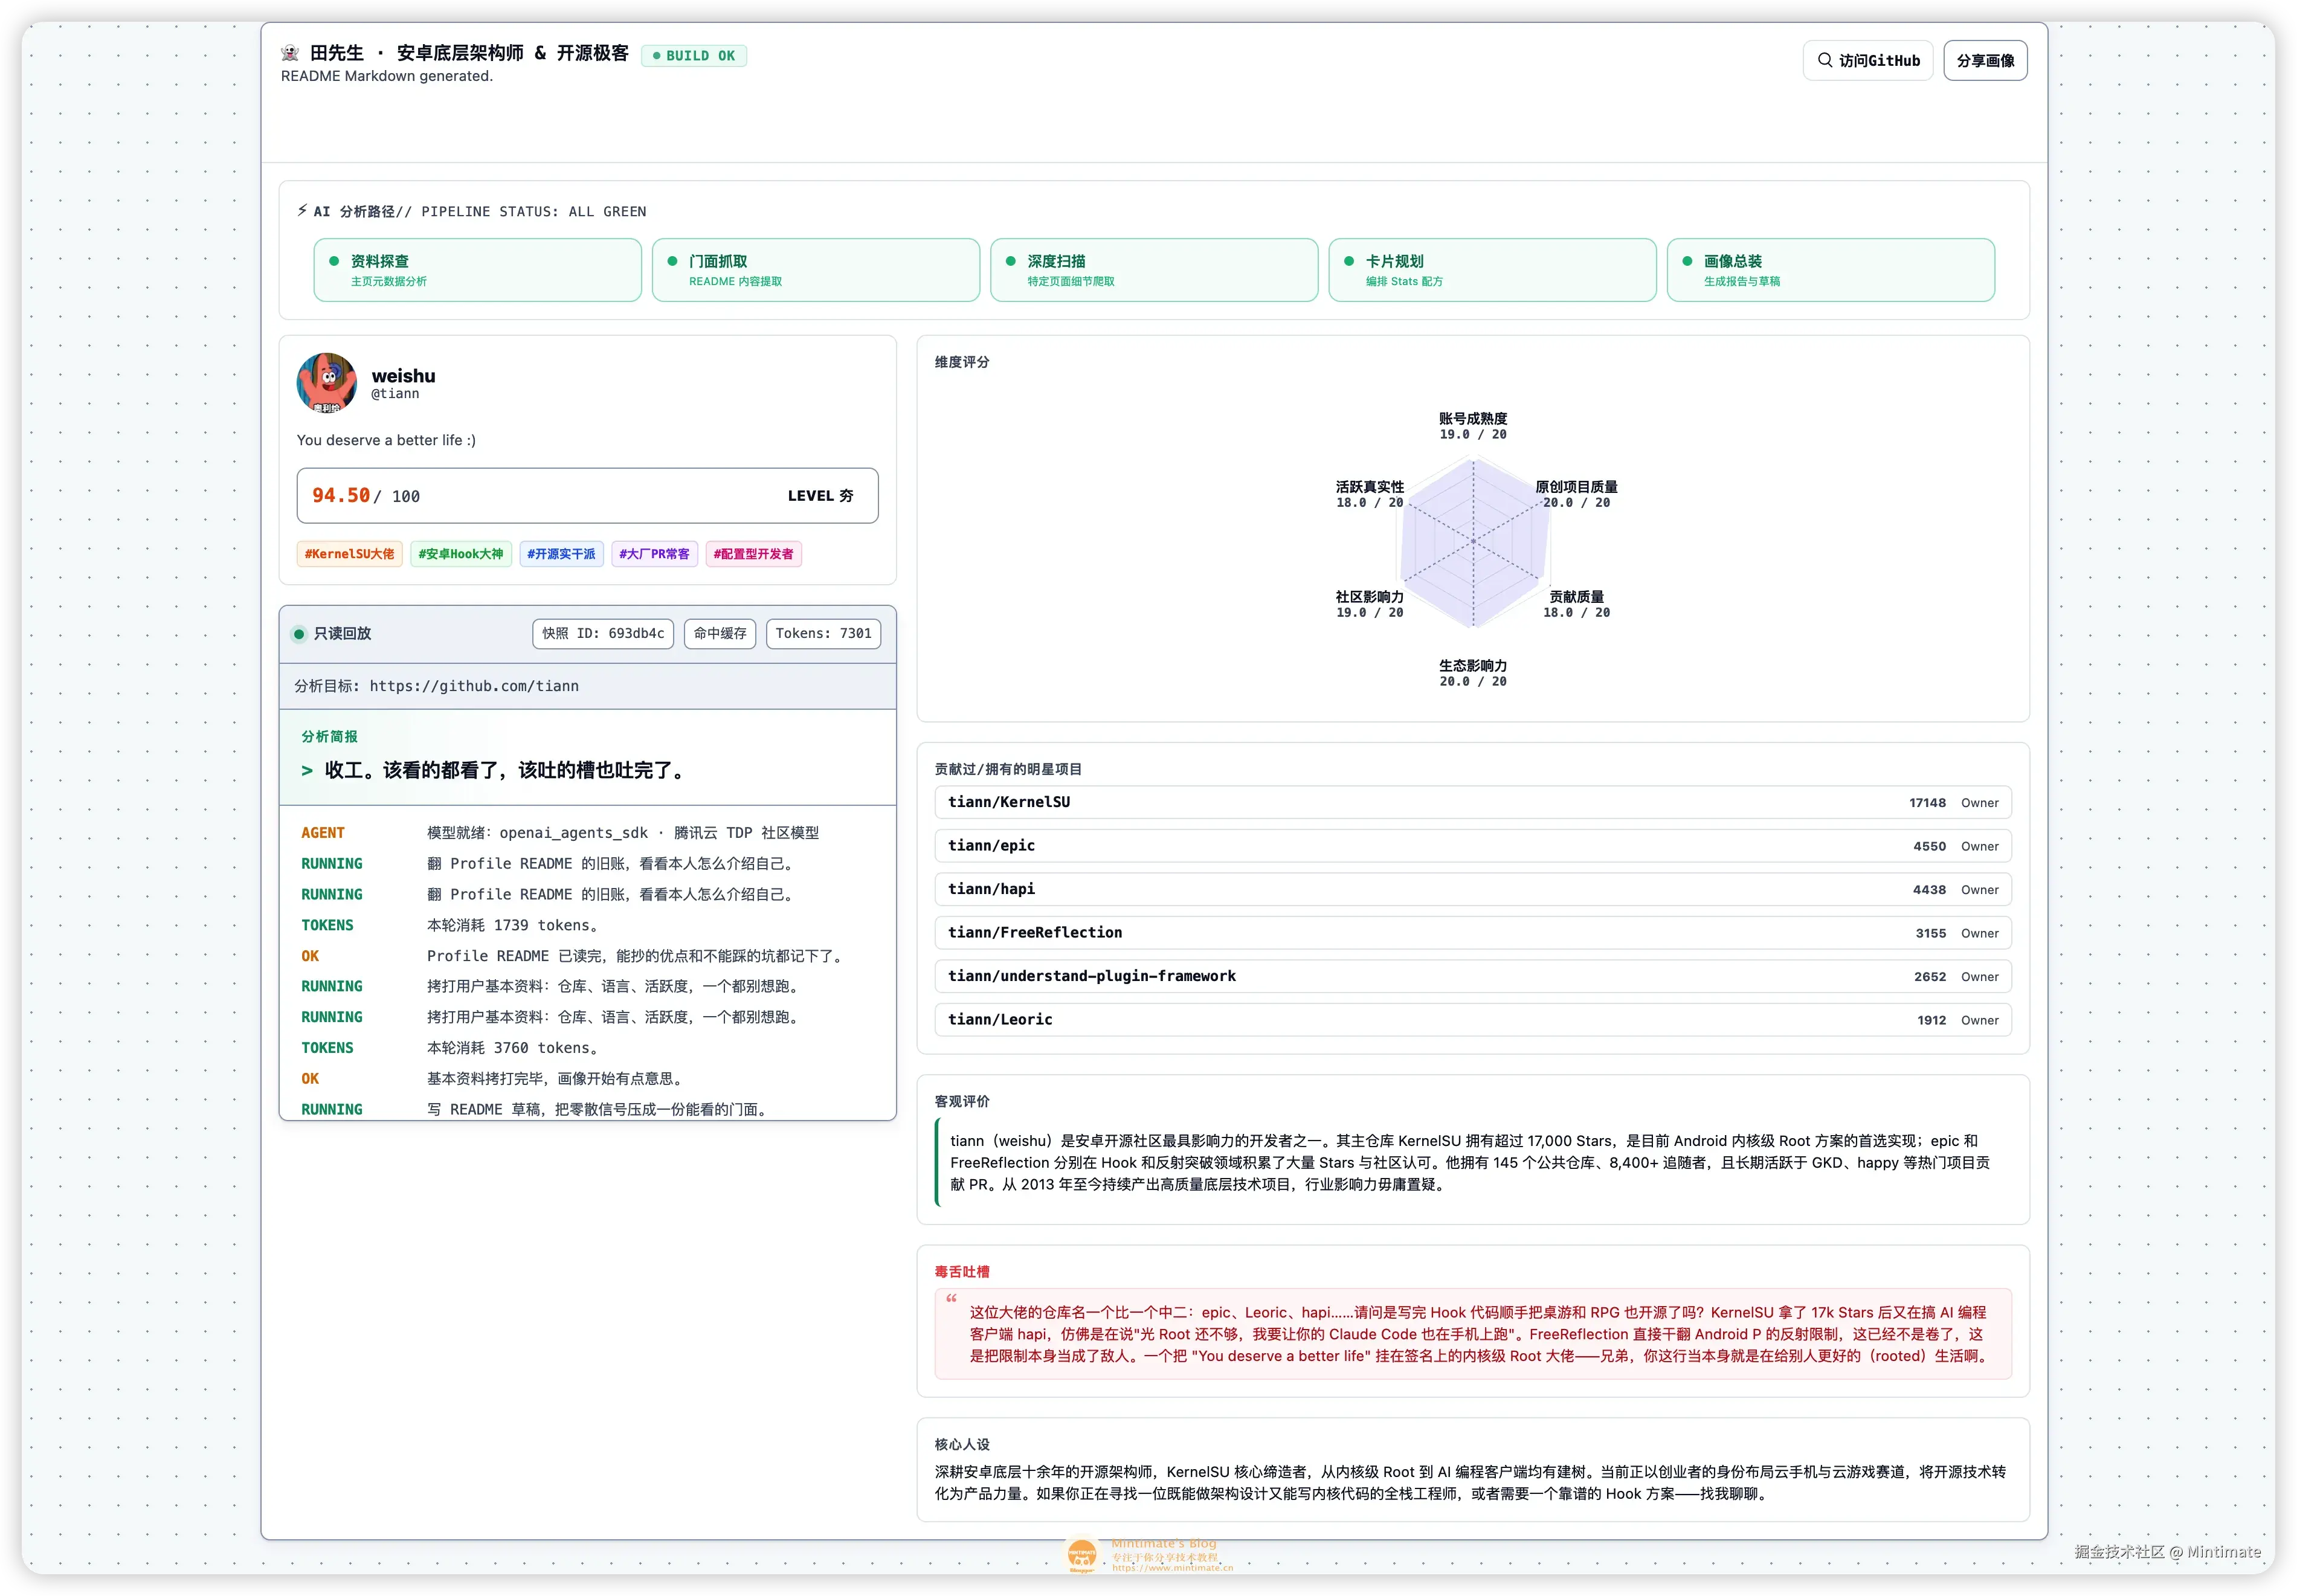Select the 卡片规划 pipeline step
Viewport: 2297px width, 1596px height.
pos(1492,270)
